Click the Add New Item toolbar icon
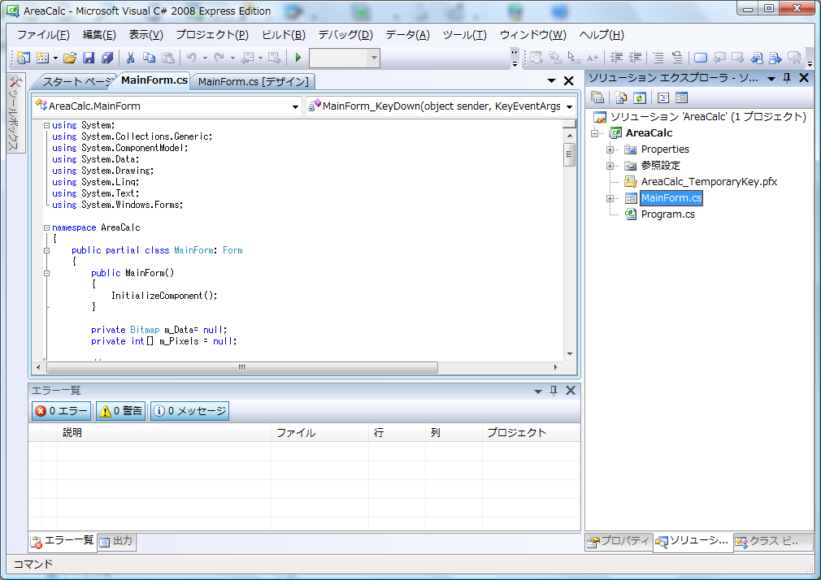The width and height of the screenshot is (821, 580). pyautogui.click(x=42, y=58)
